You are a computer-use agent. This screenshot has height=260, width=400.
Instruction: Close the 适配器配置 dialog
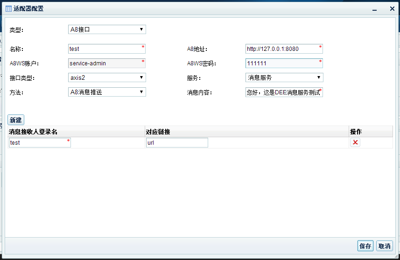(x=393, y=9)
